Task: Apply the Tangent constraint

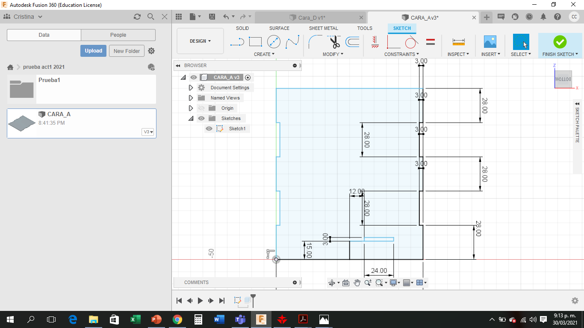Action: click(x=411, y=42)
